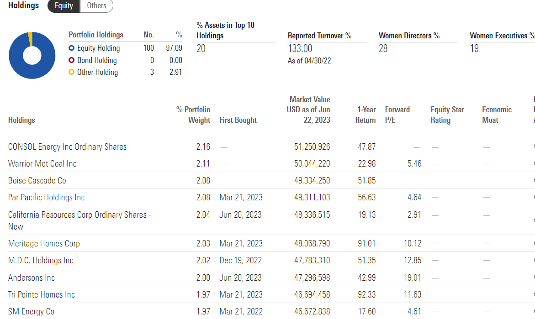
Task: Click Boise Cascade 1-year return 51.85
Action: tap(367, 181)
